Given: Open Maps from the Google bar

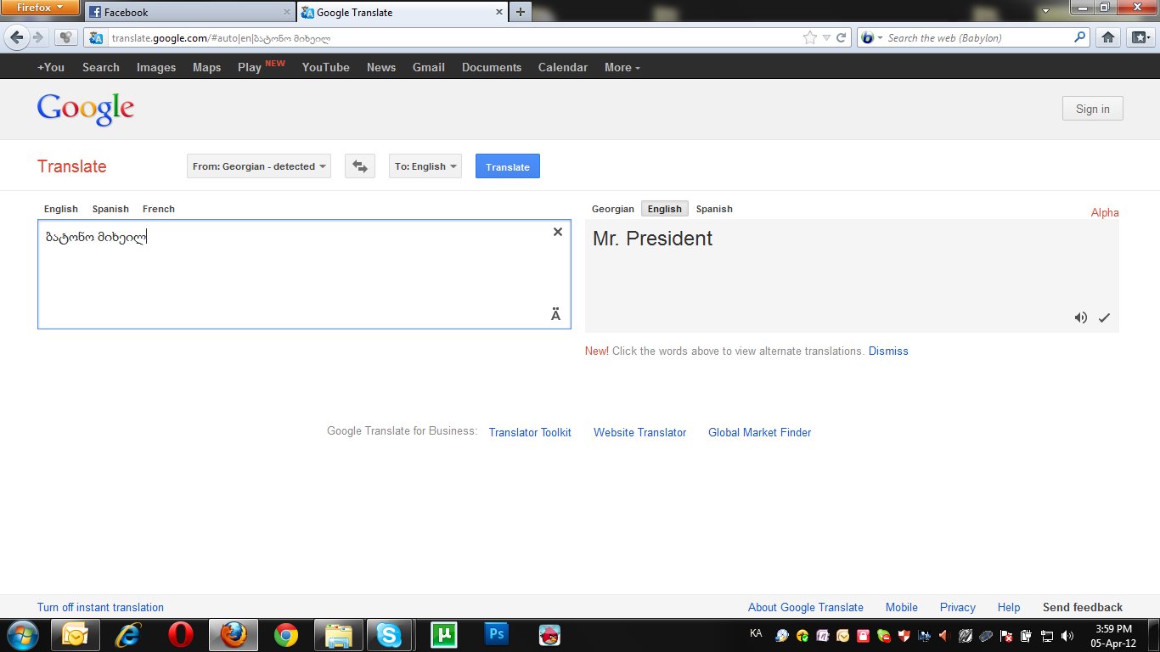Looking at the screenshot, I should point(206,67).
